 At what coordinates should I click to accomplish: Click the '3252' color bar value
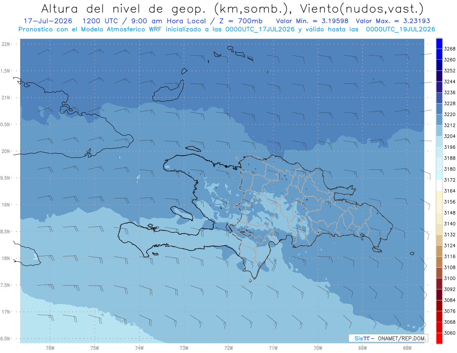pos(450,71)
